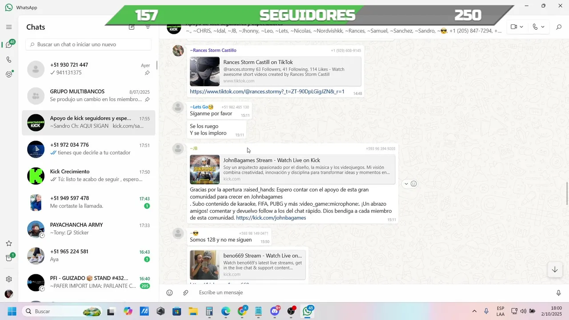Open GRUPO MULTIBANCOS chat
This screenshot has width=569, height=320.
pyautogui.click(x=88, y=96)
